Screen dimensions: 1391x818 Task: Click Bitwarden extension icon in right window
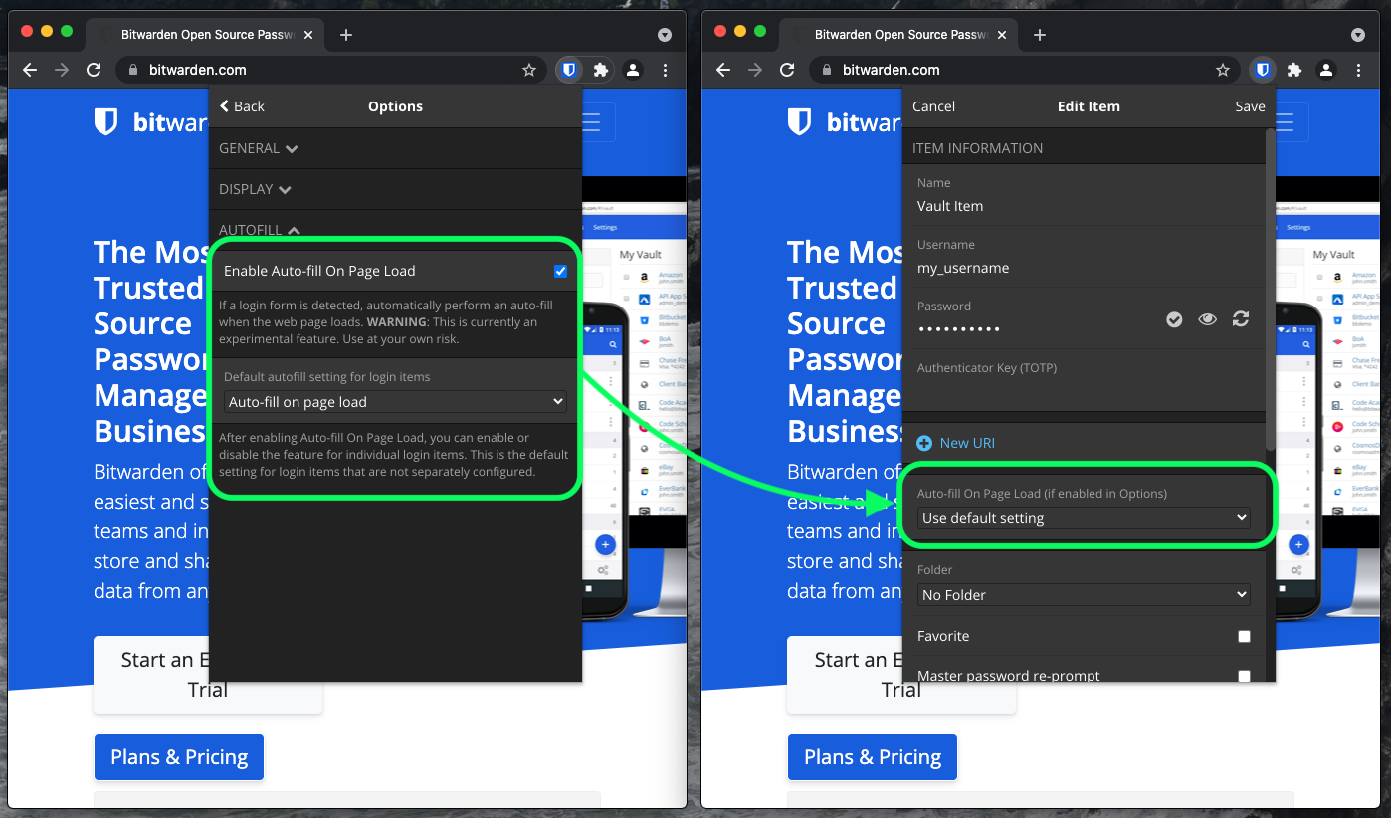(1263, 70)
